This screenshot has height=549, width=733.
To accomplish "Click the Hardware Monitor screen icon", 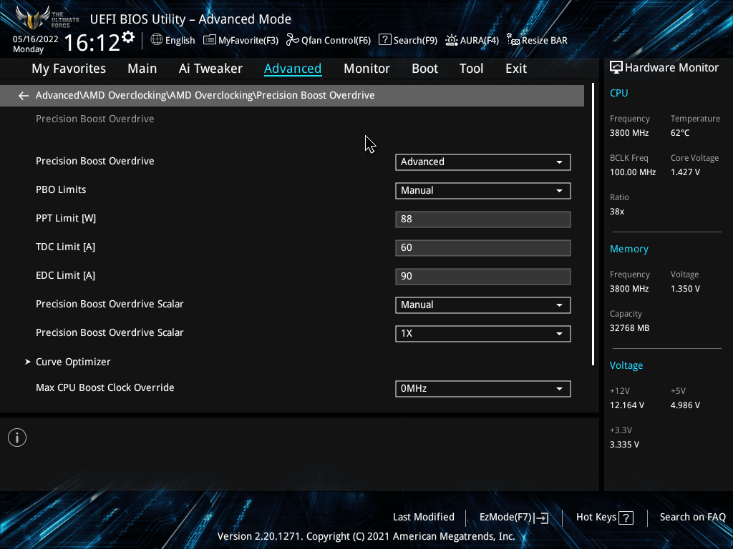I will pos(616,68).
